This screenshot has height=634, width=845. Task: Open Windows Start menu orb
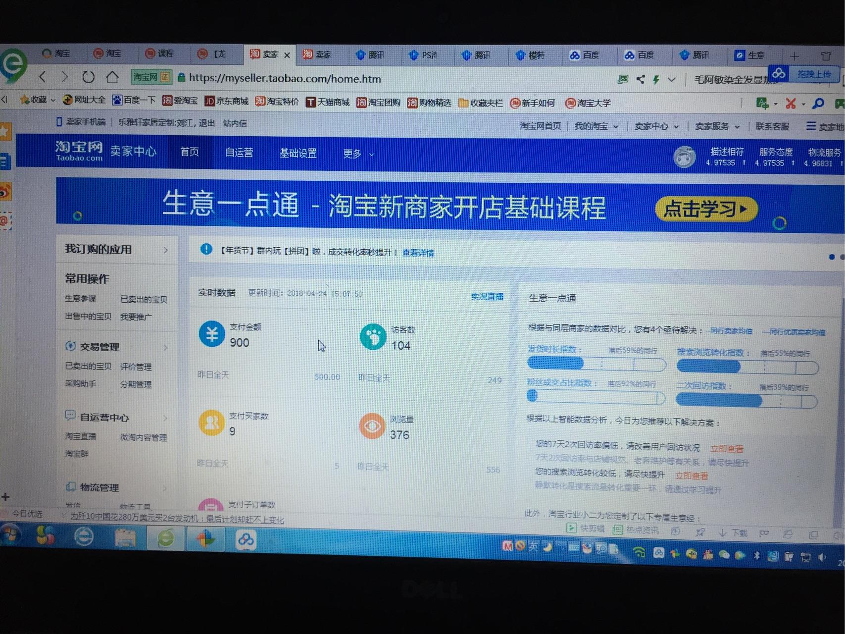(x=10, y=535)
